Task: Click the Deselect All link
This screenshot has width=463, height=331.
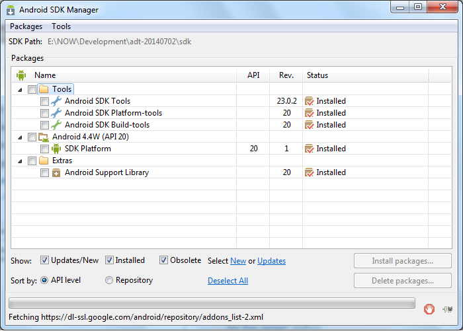Action: (228, 281)
